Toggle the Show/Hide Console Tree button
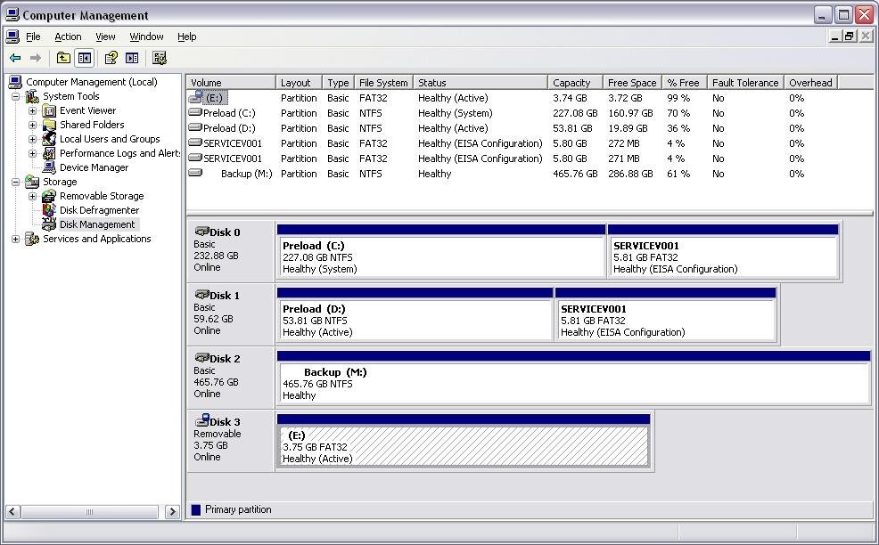The image size is (879, 545). 84,58
